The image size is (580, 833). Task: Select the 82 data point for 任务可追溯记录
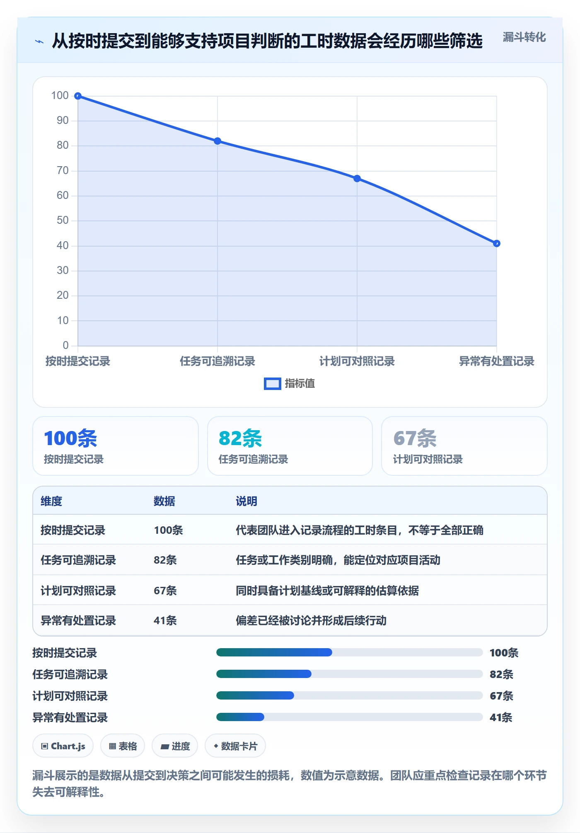pyautogui.click(x=217, y=141)
